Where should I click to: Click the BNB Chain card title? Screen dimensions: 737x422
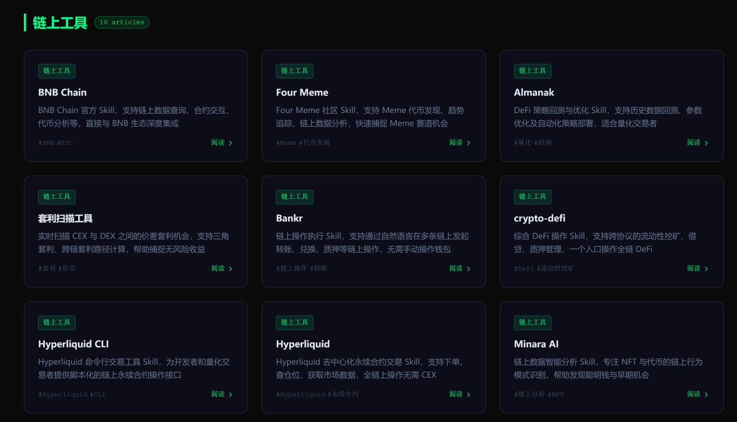pyautogui.click(x=62, y=92)
